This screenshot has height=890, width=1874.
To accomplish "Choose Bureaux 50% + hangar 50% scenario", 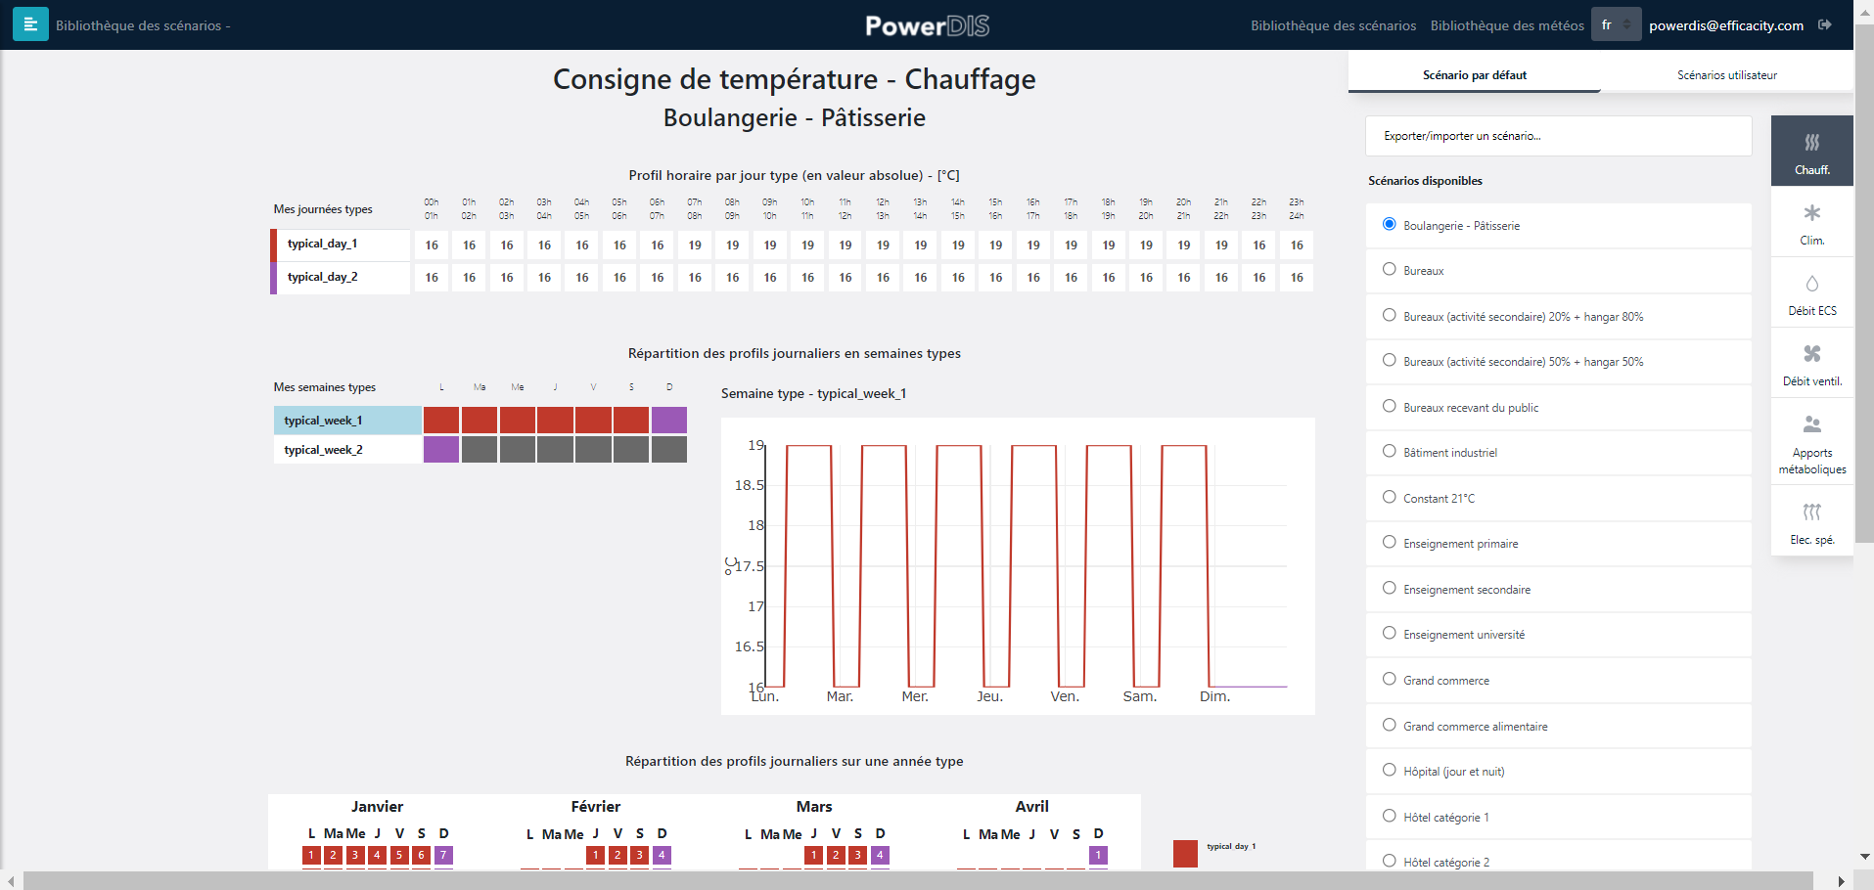I will (1389, 360).
